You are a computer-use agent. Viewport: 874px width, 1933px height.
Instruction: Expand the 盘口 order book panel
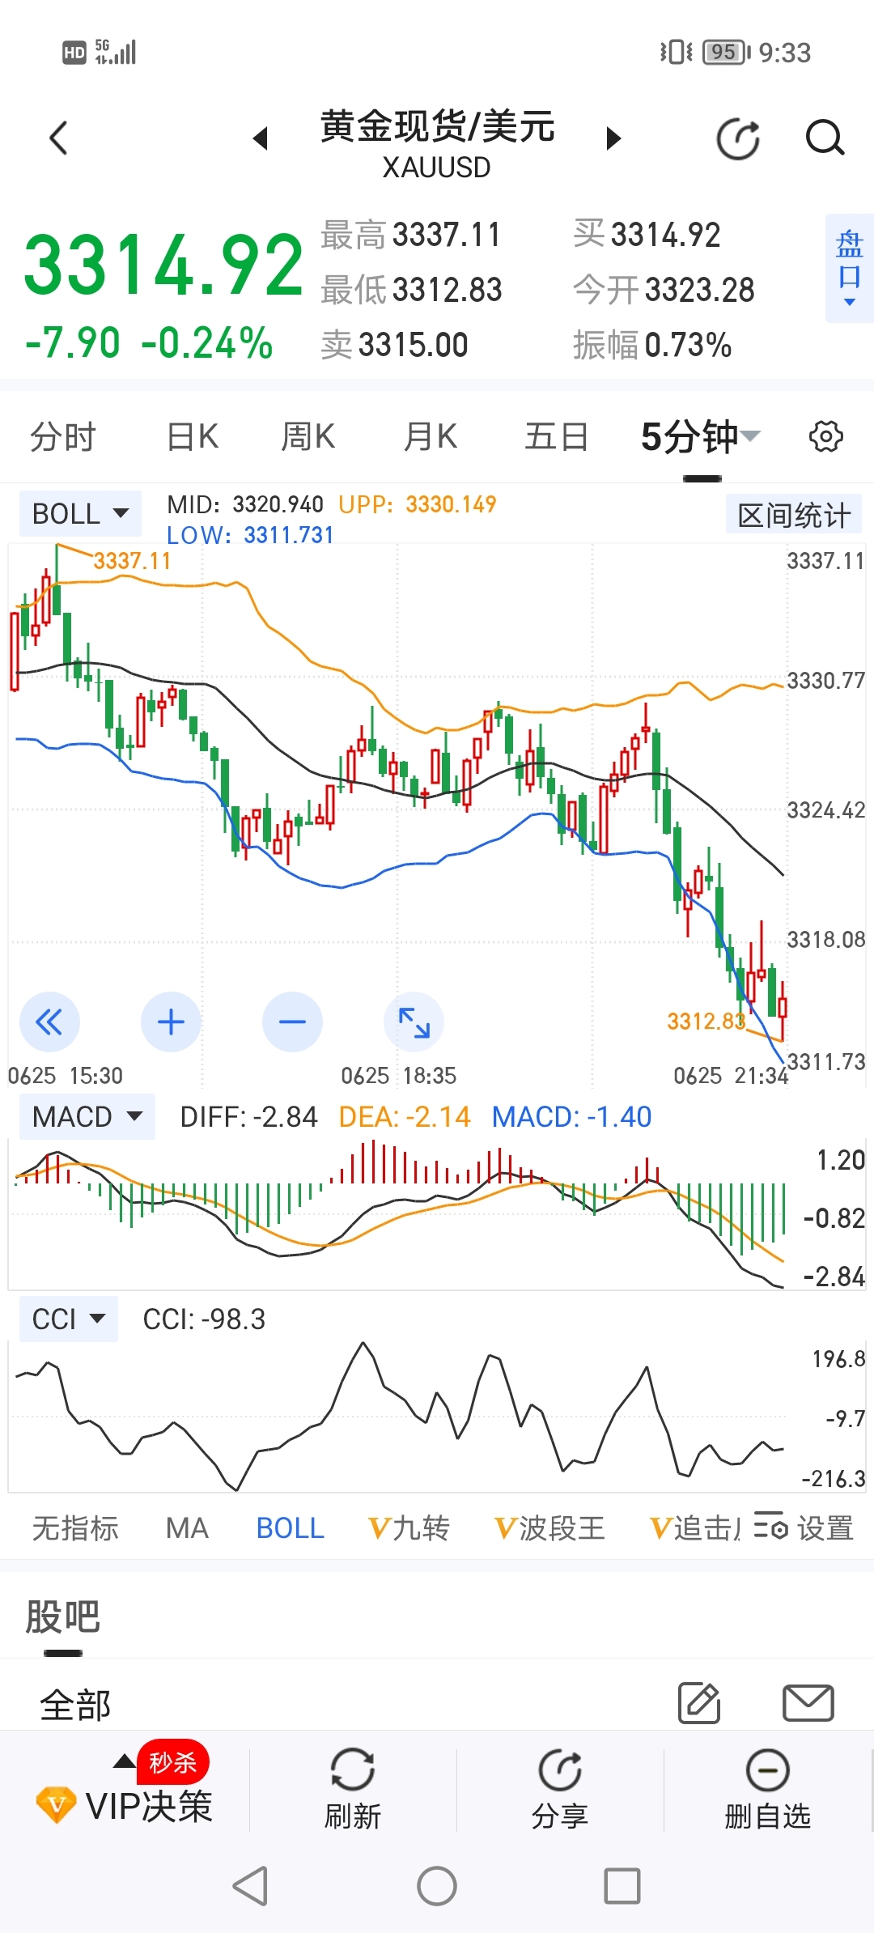point(850,269)
